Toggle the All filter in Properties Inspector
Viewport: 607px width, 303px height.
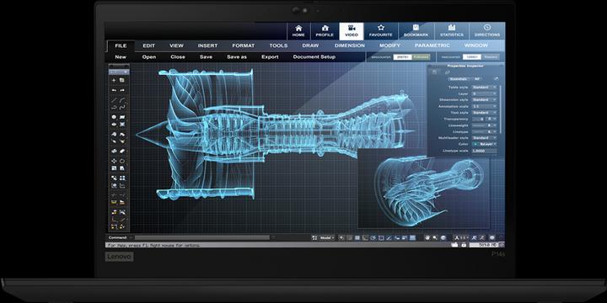click(x=477, y=79)
